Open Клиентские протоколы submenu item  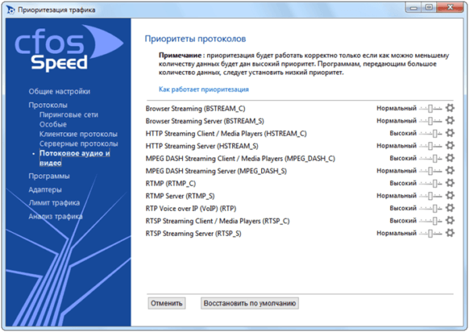coord(78,134)
